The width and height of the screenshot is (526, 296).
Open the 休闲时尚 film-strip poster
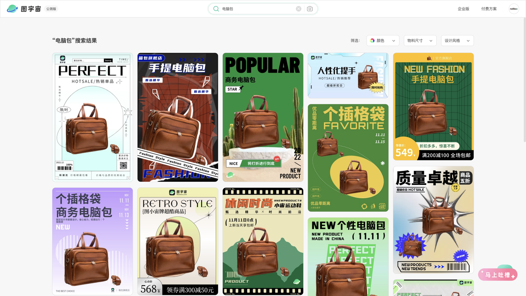pos(263,241)
